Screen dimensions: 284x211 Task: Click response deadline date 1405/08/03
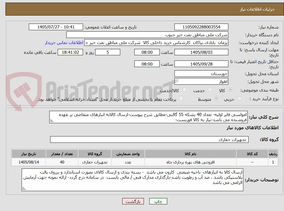click(201, 52)
